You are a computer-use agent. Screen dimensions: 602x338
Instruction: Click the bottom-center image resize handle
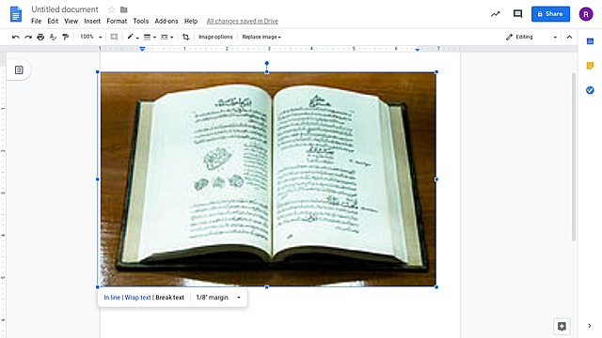click(267, 287)
